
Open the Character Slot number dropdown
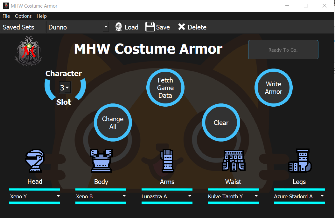(x=65, y=88)
